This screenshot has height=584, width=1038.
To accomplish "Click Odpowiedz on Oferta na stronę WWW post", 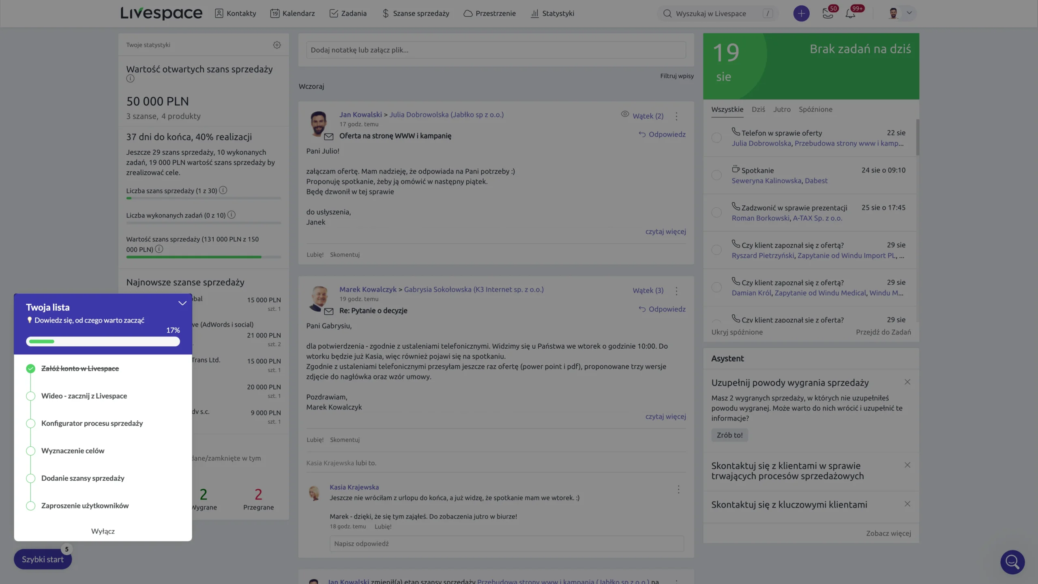I will coord(662,134).
